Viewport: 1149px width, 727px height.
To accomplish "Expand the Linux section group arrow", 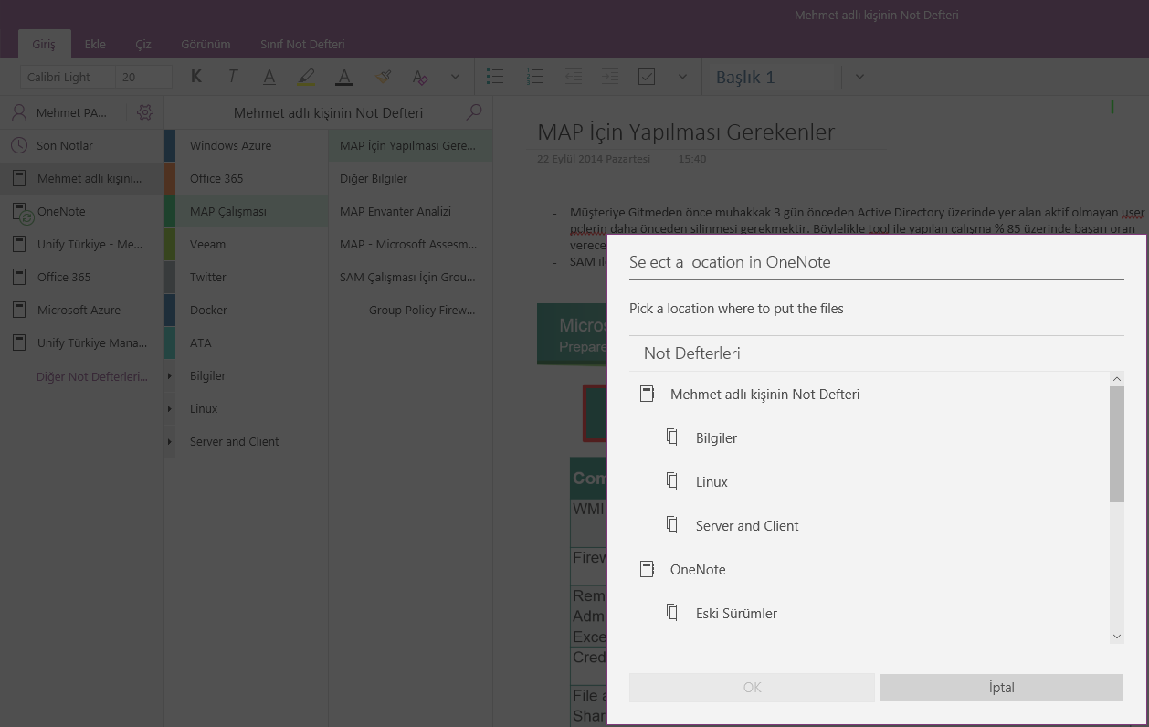I will 170,408.
